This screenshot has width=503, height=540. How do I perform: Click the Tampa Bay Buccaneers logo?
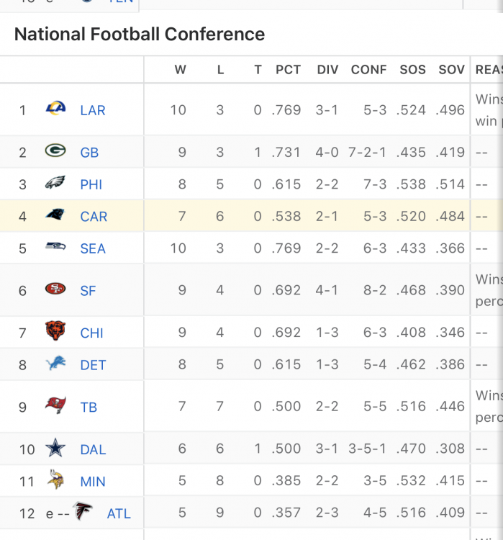pyautogui.click(x=55, y=406)
